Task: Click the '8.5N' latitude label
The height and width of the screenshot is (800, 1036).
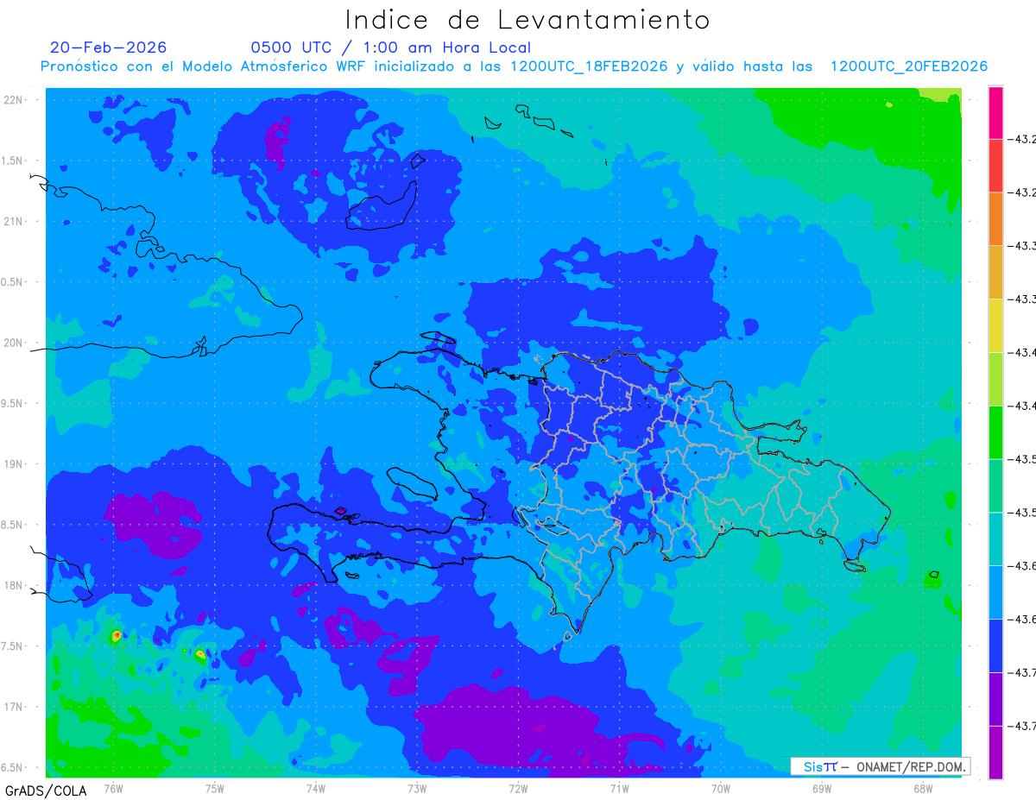Action: click(x=13, y=525)
